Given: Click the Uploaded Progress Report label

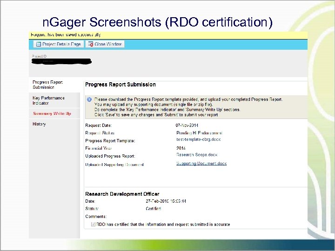Looking at the screenshot, I should [x=110, y=156].
